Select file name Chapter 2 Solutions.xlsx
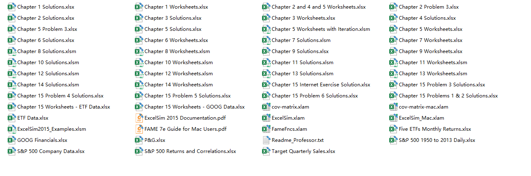 point(46,18)
